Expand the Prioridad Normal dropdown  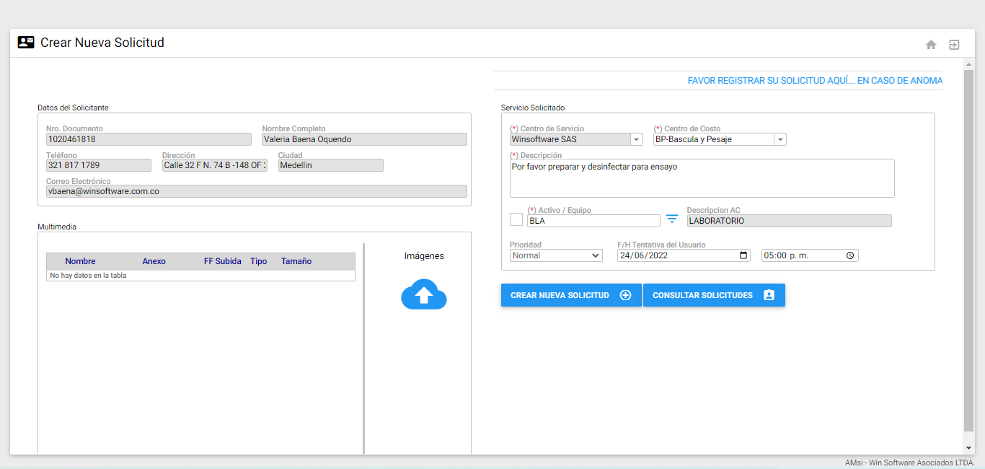click(556, 255)
